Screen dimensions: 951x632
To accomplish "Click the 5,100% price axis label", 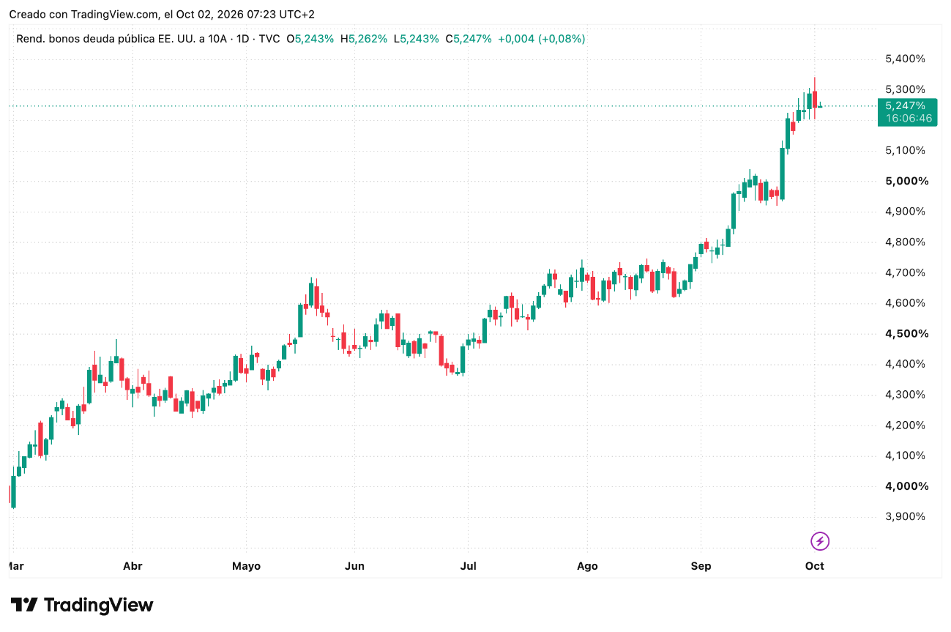I will coord(905,150).
